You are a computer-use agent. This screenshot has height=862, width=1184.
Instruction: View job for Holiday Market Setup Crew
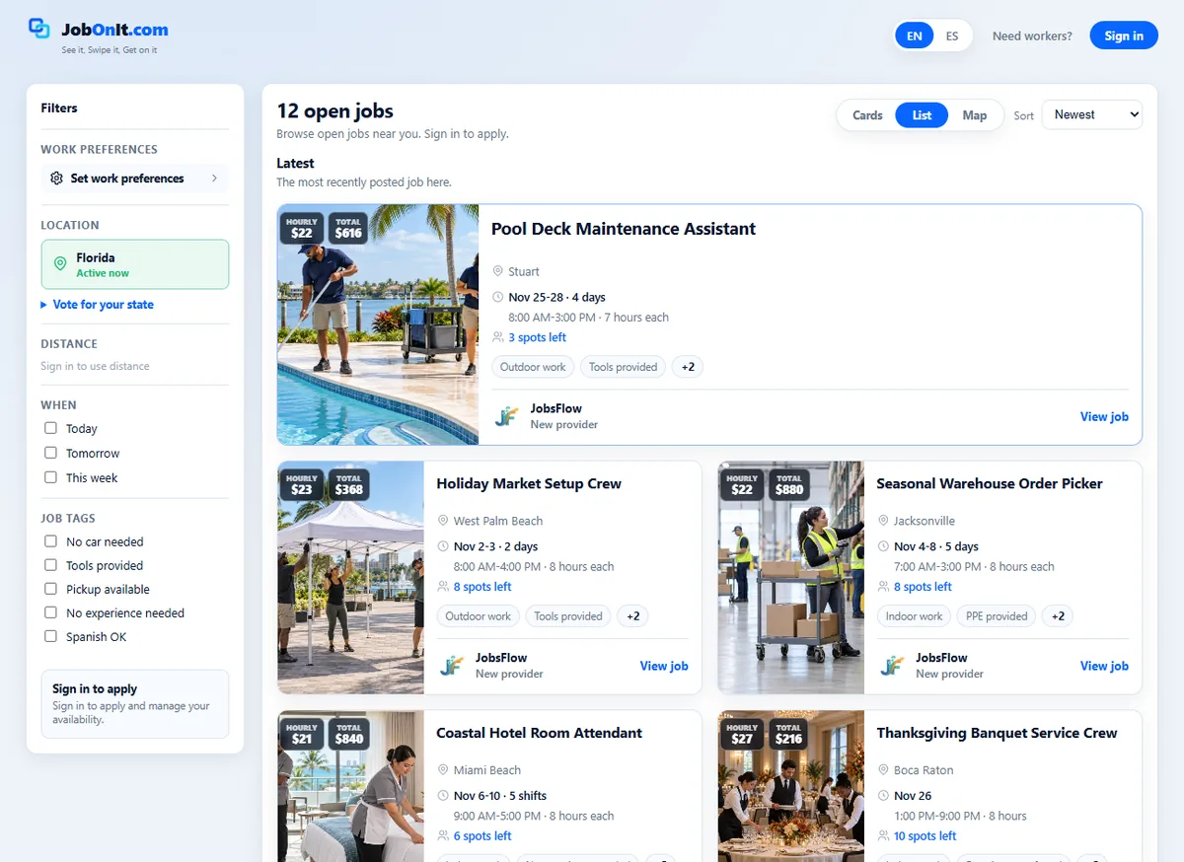pyautogui.click(x=664, y=666)
